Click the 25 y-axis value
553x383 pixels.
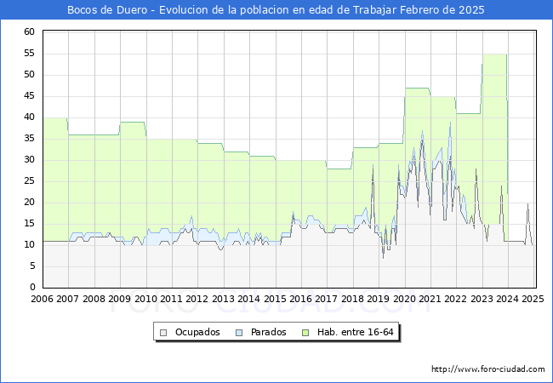point(30,181)
